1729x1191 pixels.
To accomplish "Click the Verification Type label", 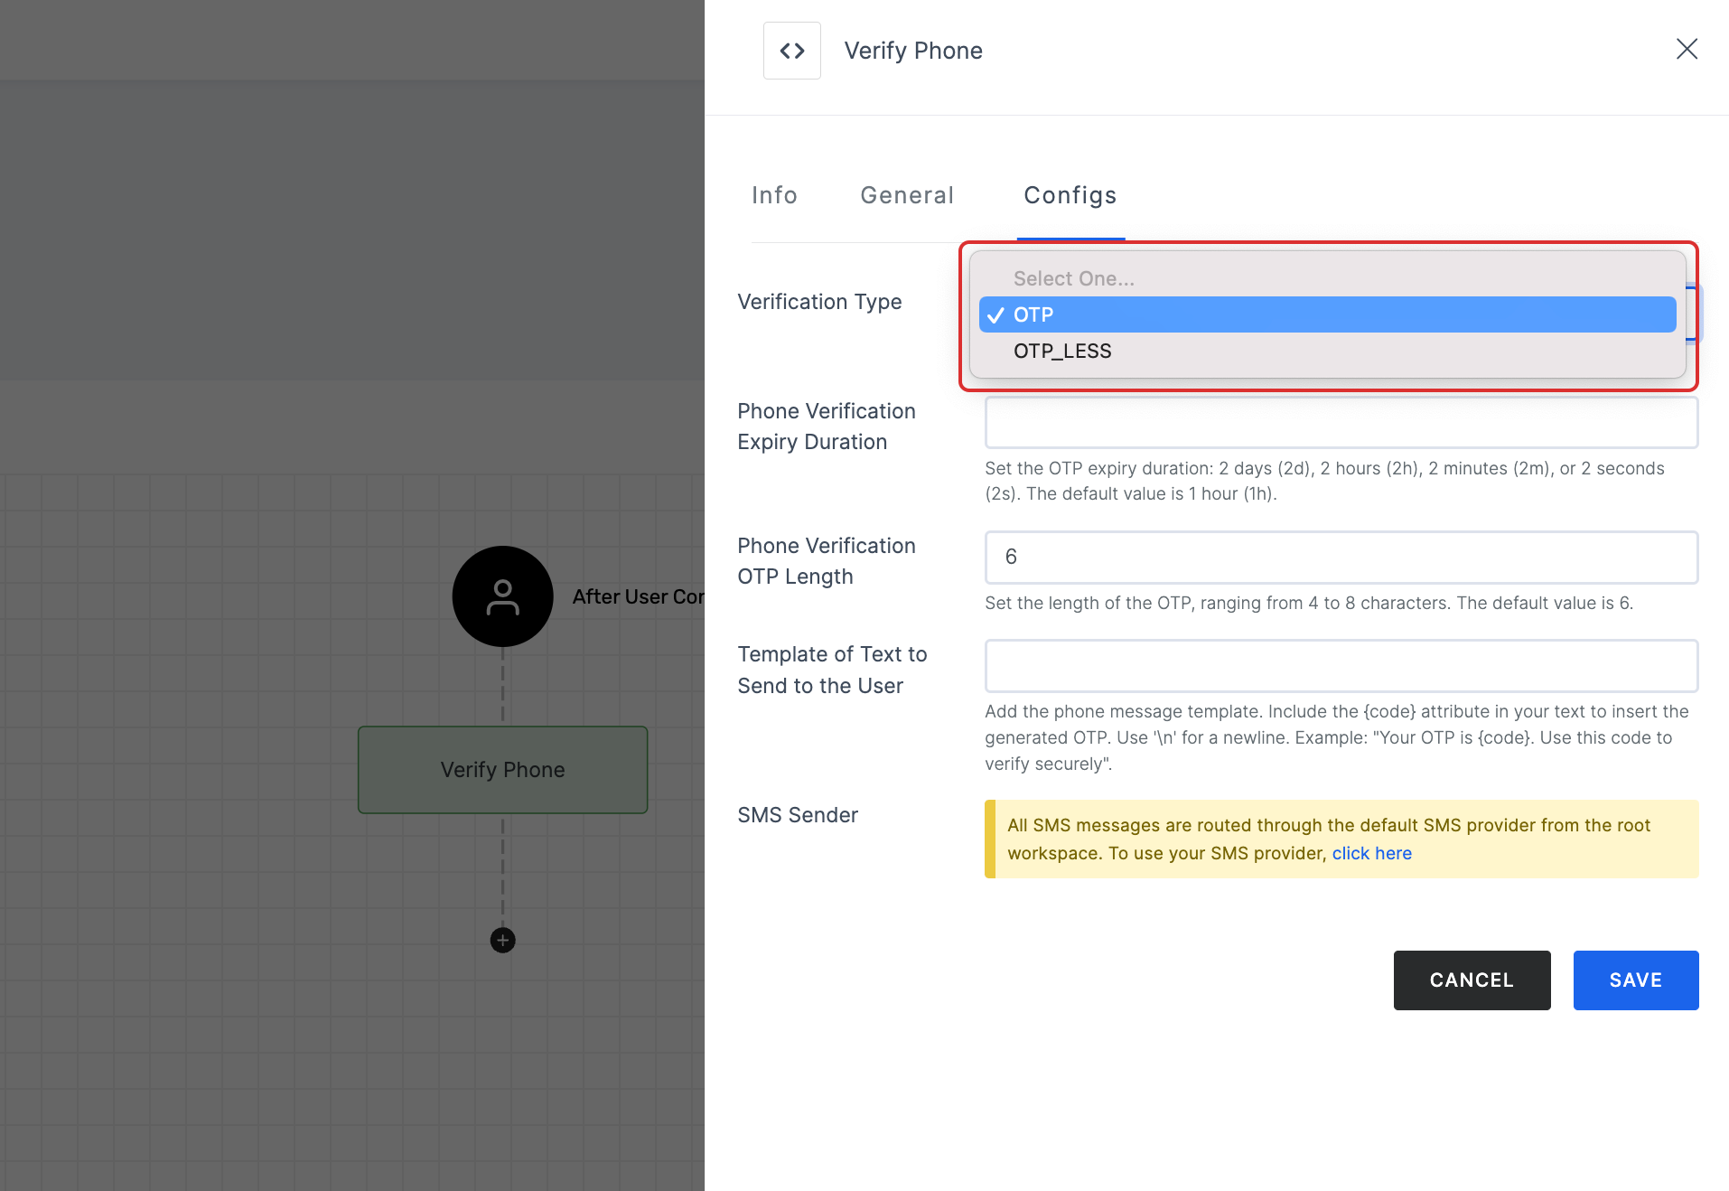I will coord(819,302).
